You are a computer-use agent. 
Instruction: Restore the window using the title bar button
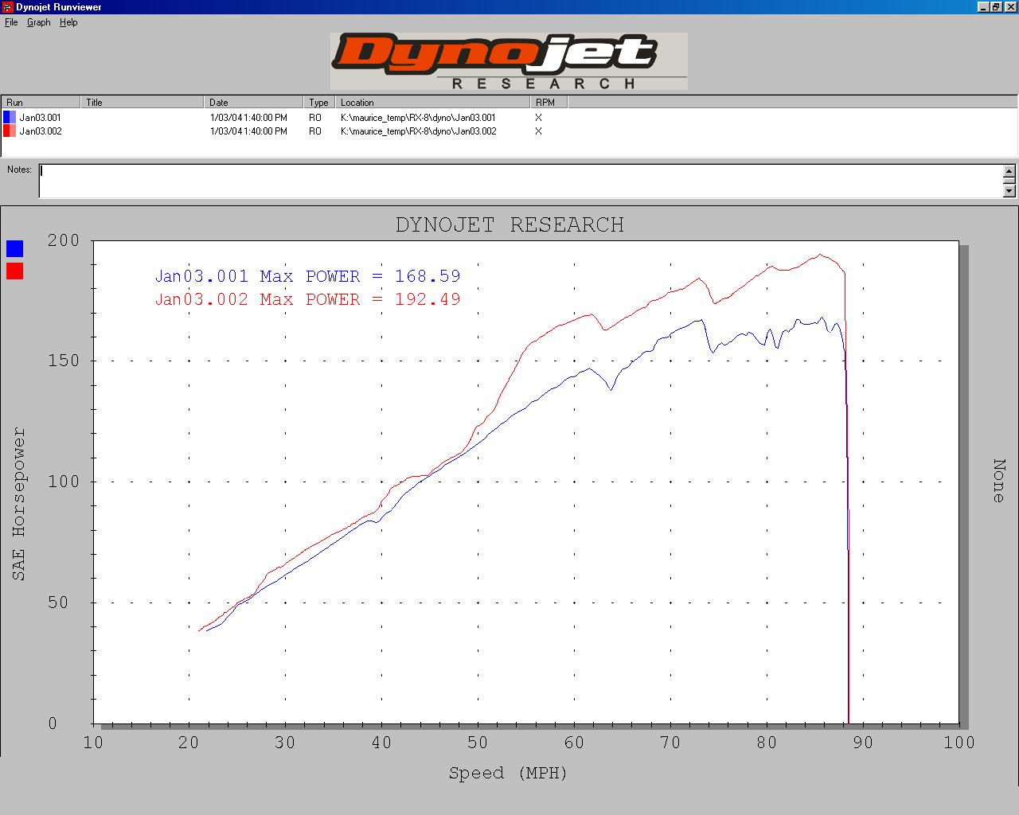pyautogui.click(x=995, y=7)
